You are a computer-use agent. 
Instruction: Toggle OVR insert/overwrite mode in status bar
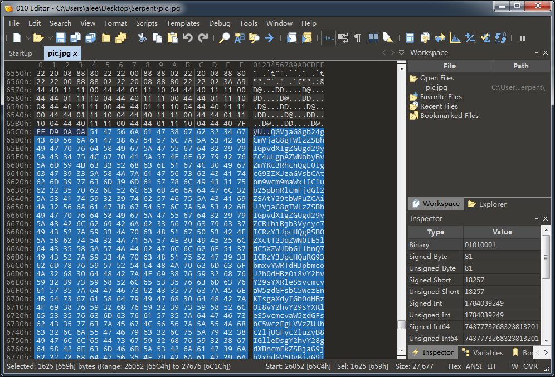click(x=530, y=366)
